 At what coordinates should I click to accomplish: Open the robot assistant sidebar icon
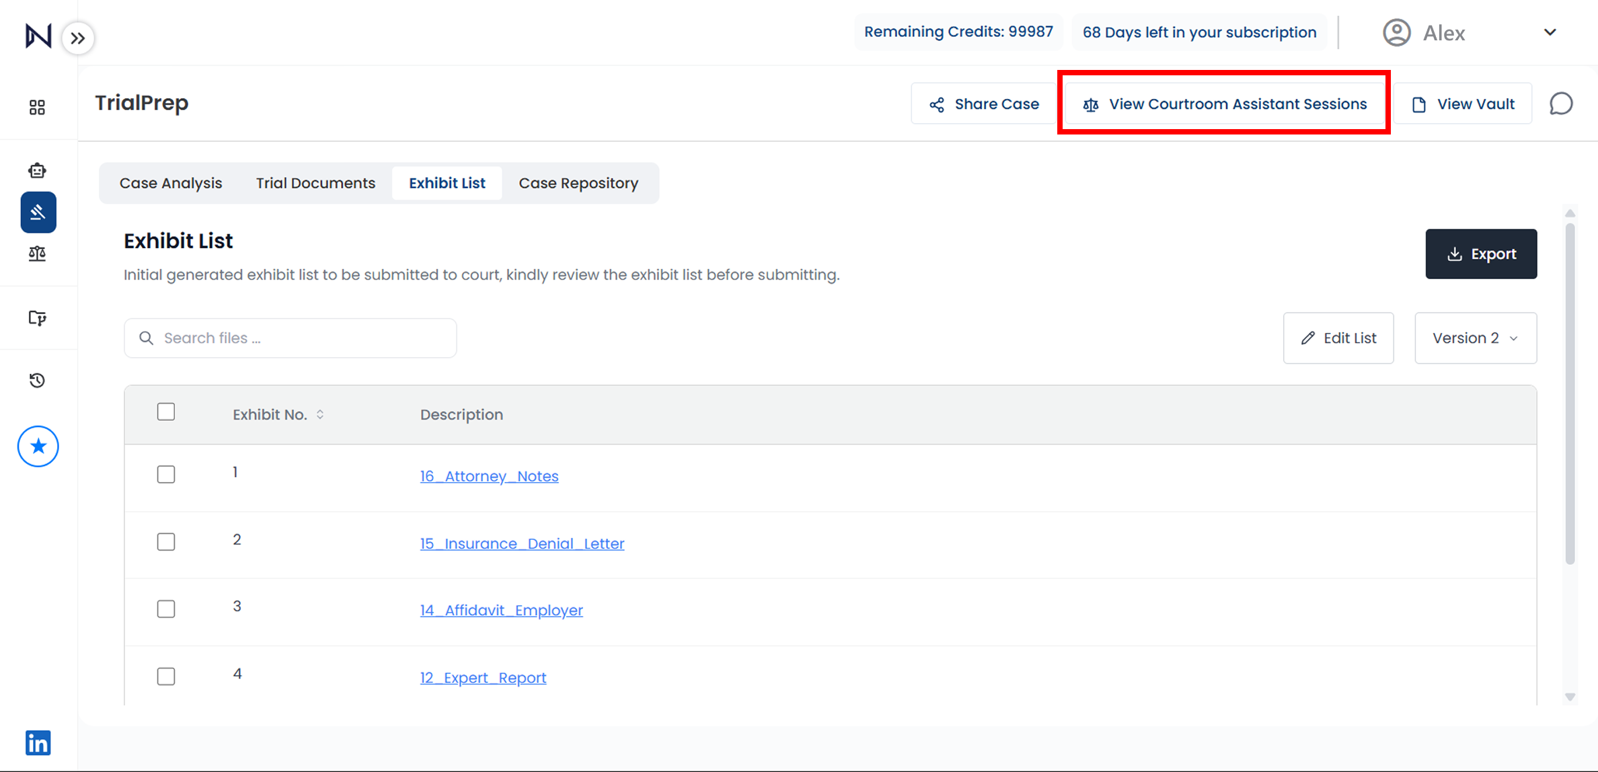pyautogui.click(x=37, y=170)
